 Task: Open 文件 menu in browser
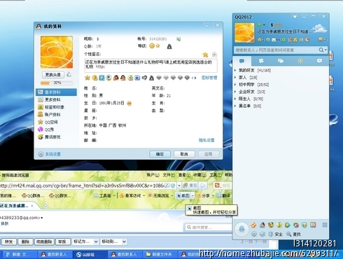tap(169, 175)
